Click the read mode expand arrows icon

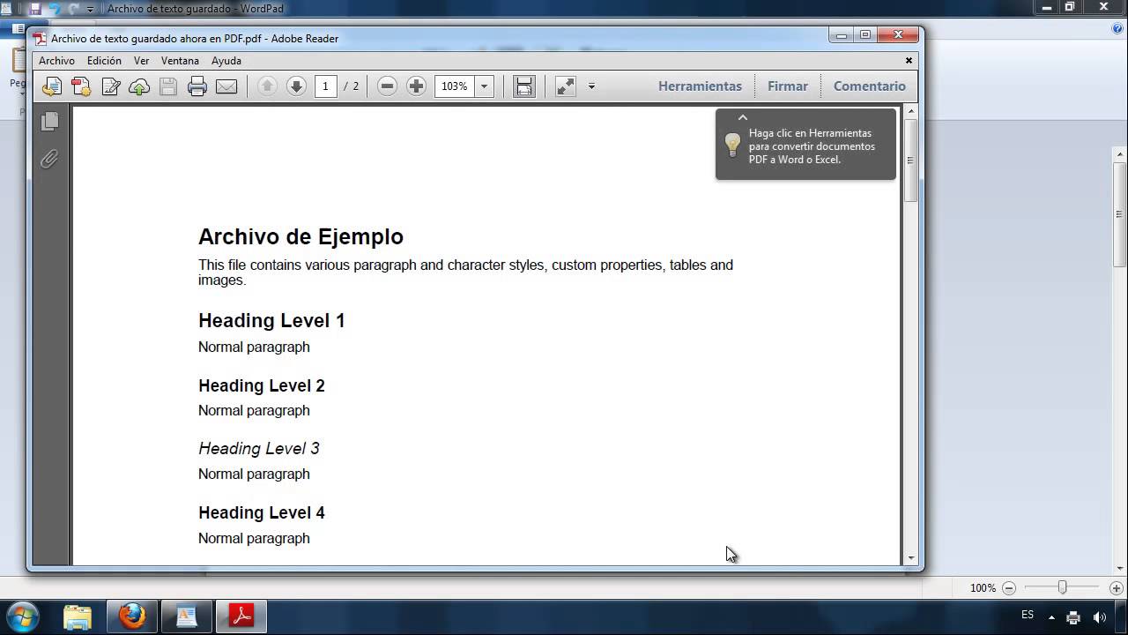tap(566, 86)
